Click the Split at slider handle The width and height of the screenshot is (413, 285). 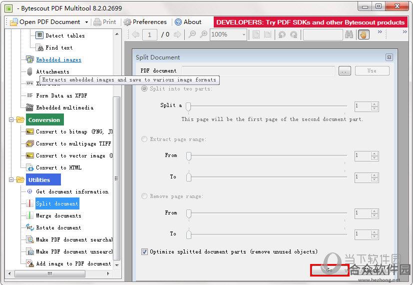(188, 106)
